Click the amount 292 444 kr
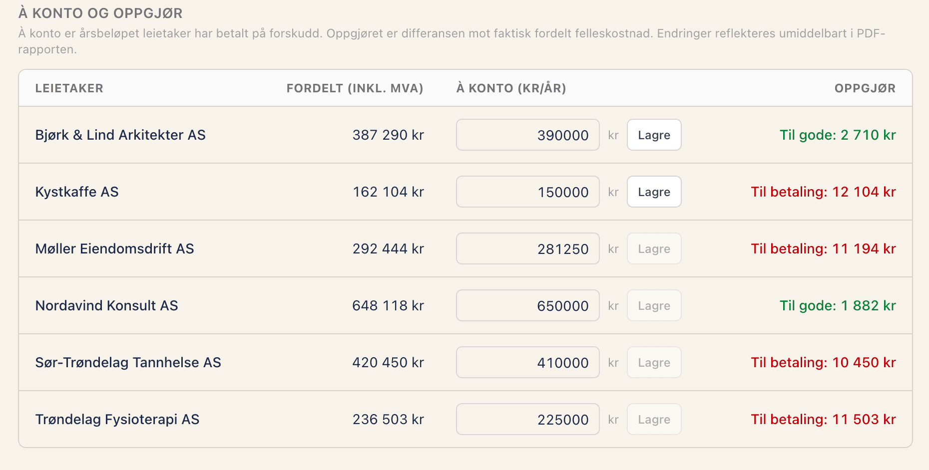 (x=388, y=248)
